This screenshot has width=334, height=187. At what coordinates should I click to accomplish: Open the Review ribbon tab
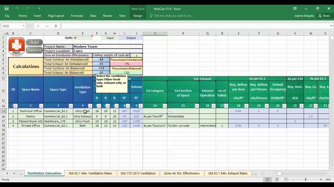108,16
